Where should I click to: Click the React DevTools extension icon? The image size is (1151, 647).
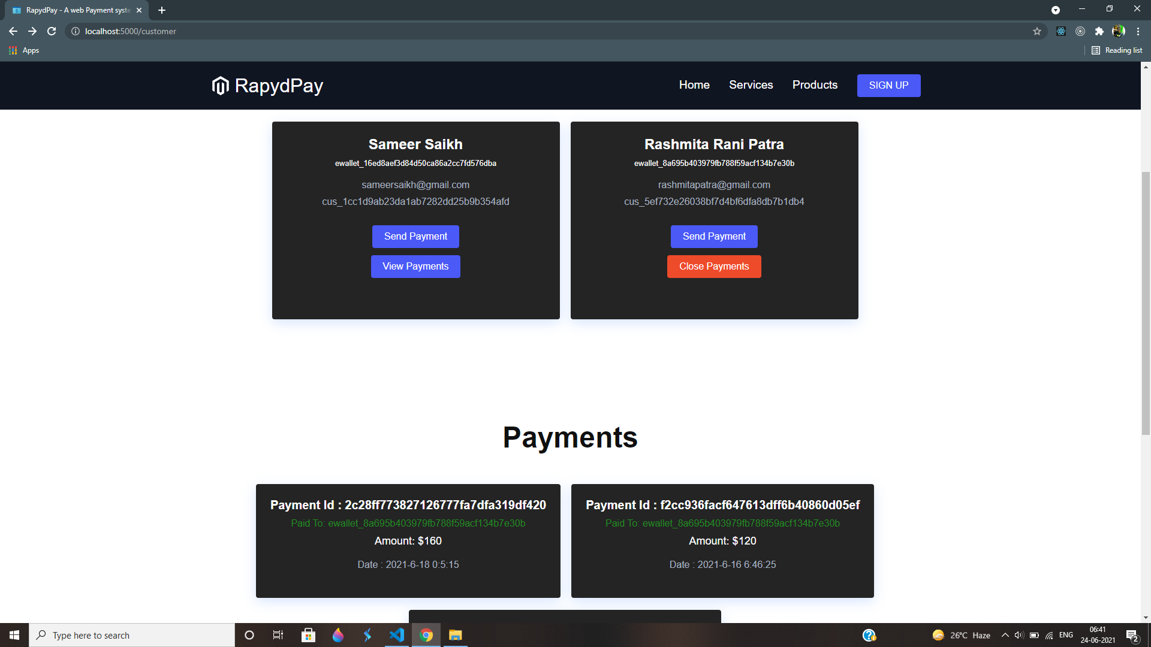(x=1060, y=31)
